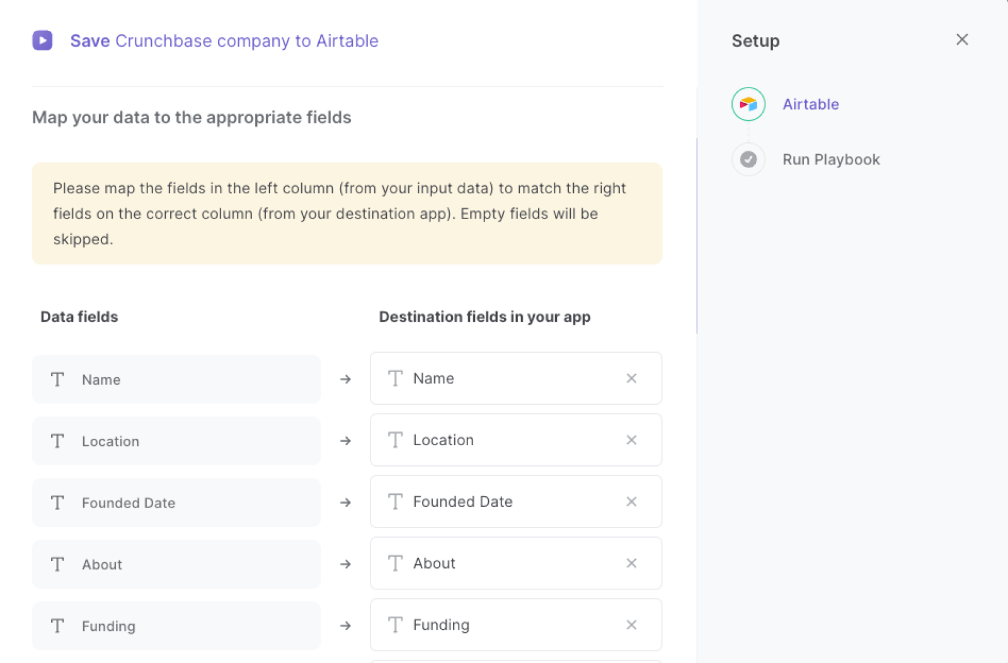Select the Founded Date data field
Viewport: 1008px width, 663px height.
[x=176, y=502]
